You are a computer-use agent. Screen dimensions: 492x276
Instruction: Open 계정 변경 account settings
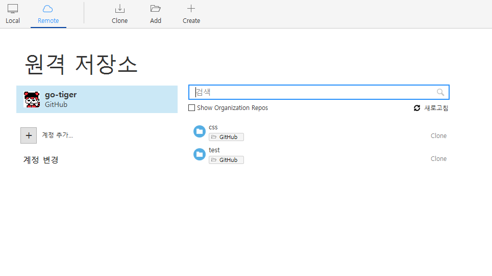[x=41, y=160]
